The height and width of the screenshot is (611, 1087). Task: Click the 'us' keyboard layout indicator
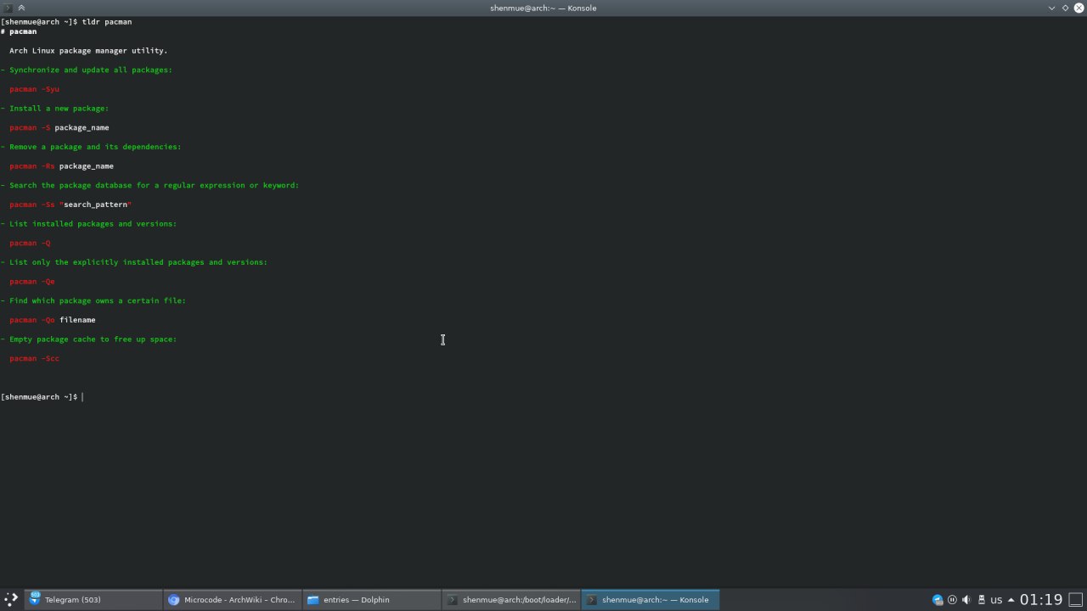(996, 600)
